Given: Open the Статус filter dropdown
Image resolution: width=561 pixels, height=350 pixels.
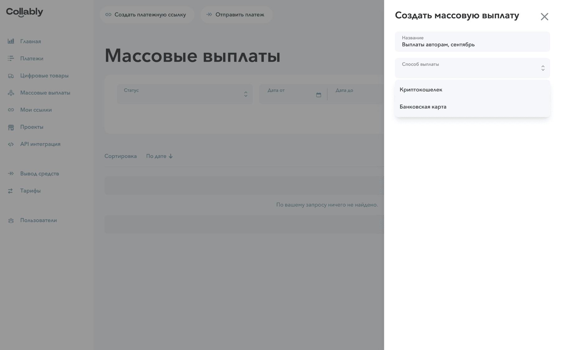Looking at the screenshot, I should click(x=185, y=94).
